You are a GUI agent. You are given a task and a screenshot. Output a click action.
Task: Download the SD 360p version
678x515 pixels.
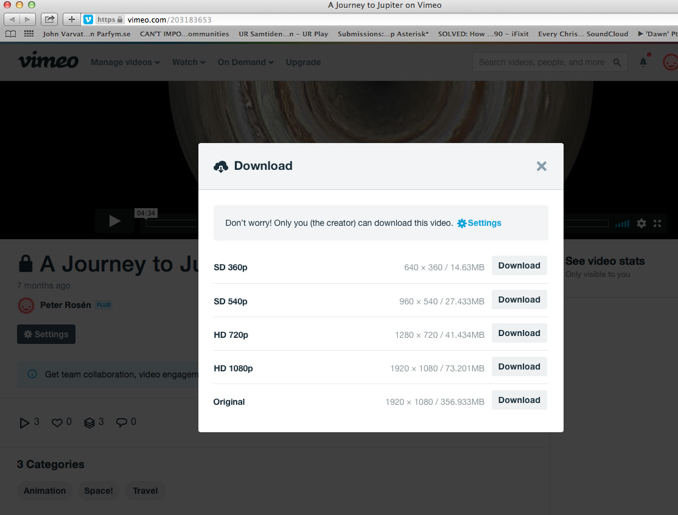click(519, 265)
